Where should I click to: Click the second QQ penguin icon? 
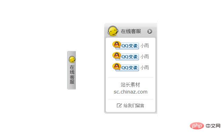116,55
